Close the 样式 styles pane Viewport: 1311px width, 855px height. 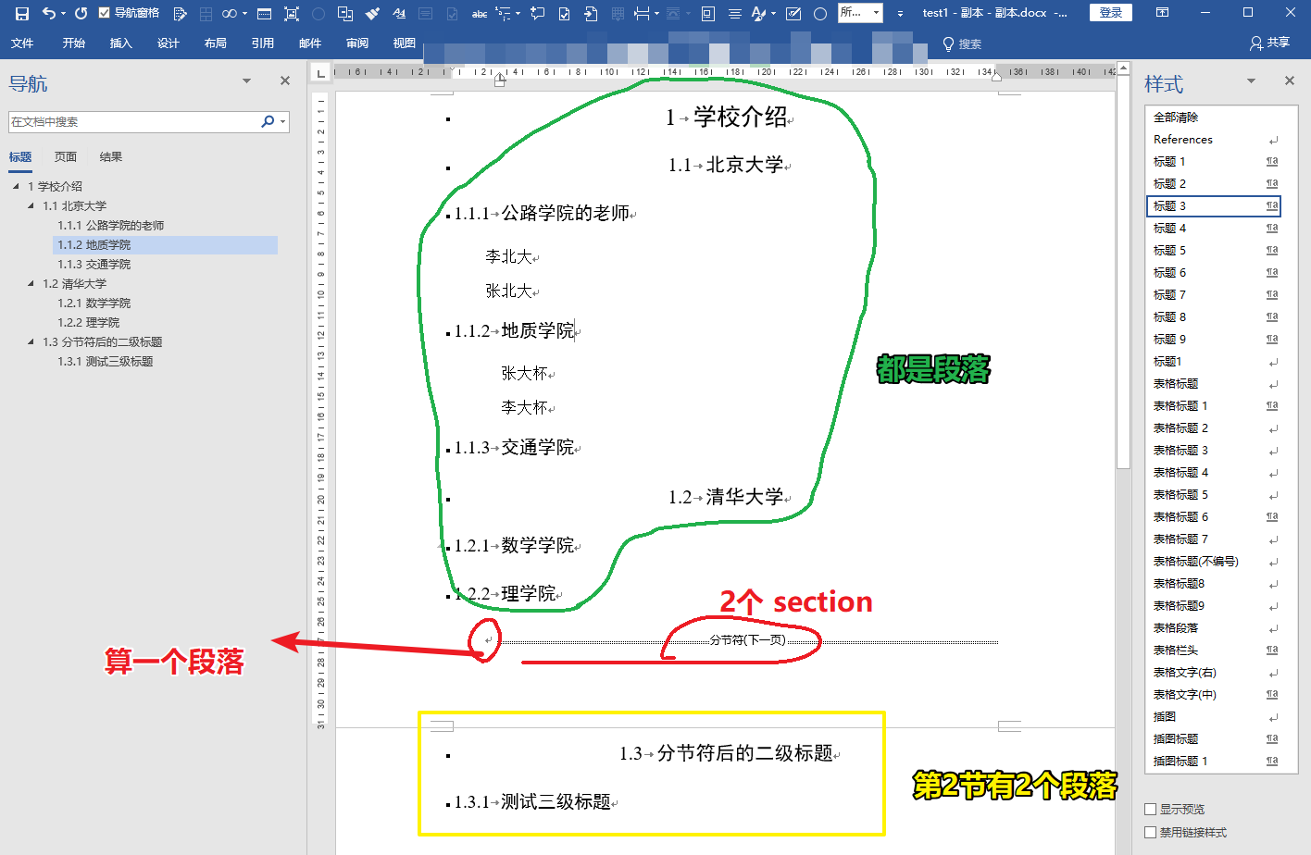1290,81
